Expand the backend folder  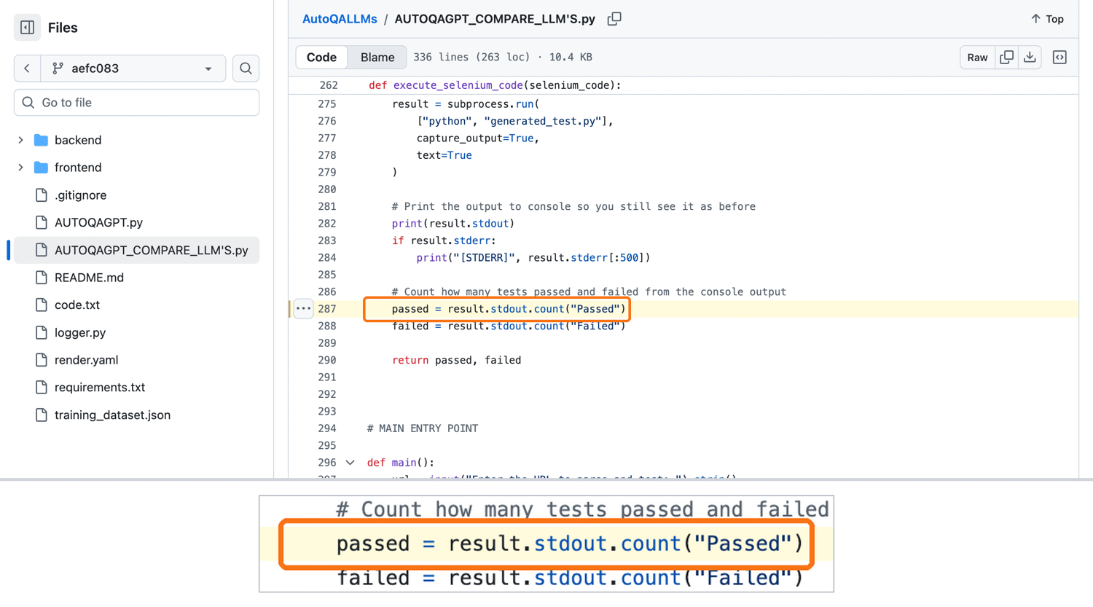click(21, 140)
